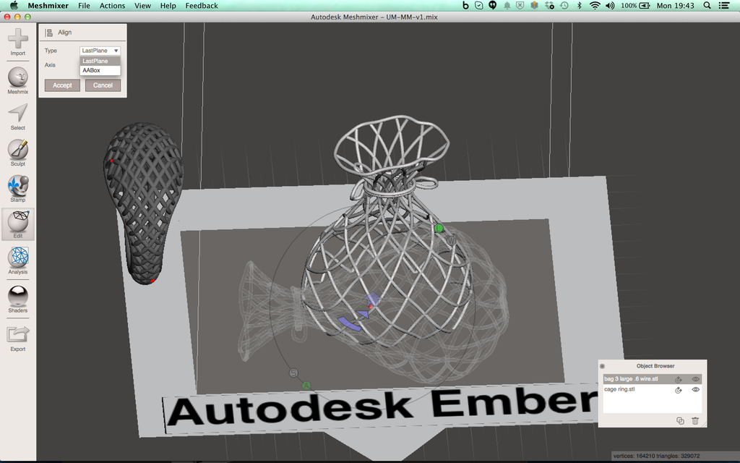Click the green A gizmo handle
This screenshot has height=463, width=740.
[306, 386]
